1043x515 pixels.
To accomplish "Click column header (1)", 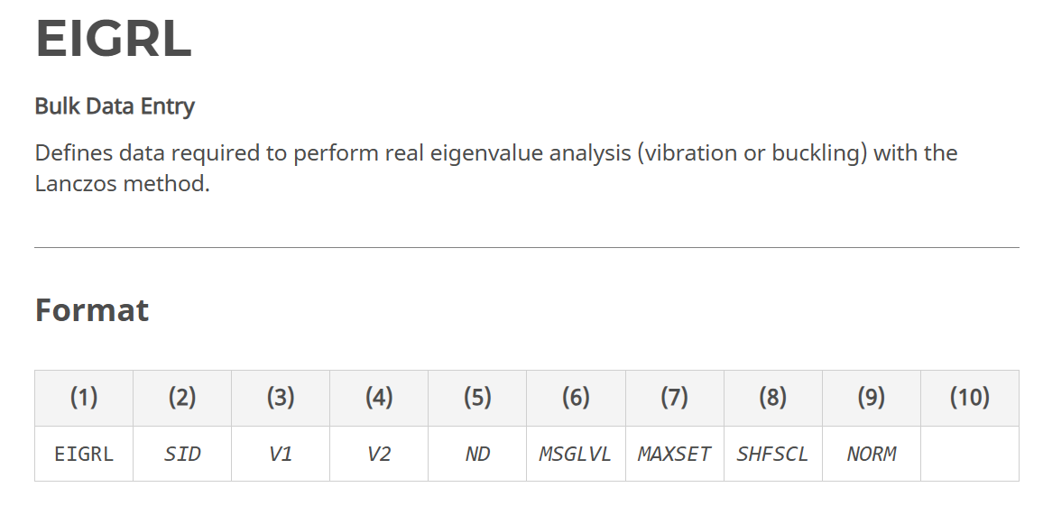I will tap(84, 398).
